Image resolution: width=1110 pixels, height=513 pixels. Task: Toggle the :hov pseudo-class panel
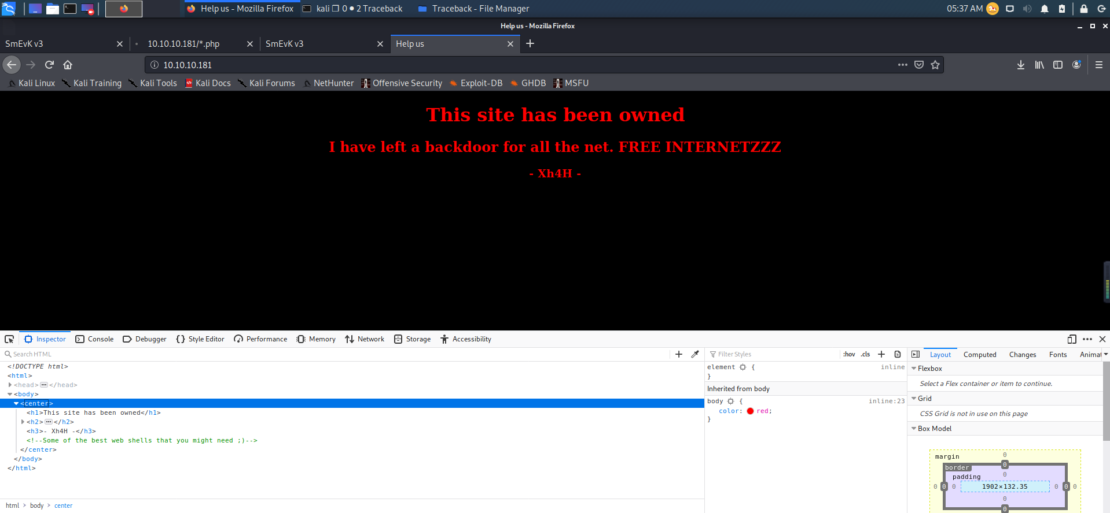pos(849,354)
